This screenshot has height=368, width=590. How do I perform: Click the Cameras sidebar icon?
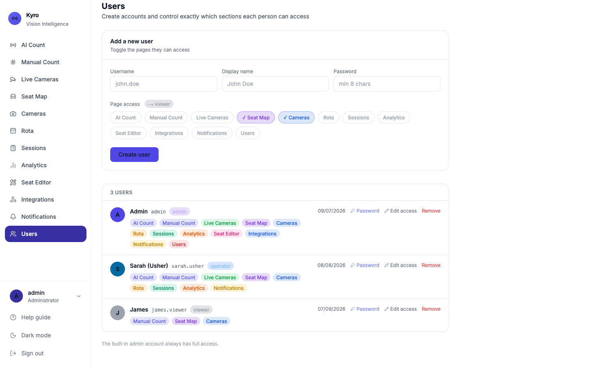tap(13, 114)
